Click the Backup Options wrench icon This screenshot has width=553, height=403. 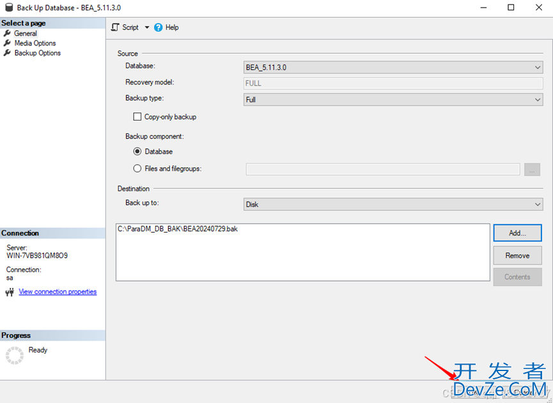(x=7, y=53)
